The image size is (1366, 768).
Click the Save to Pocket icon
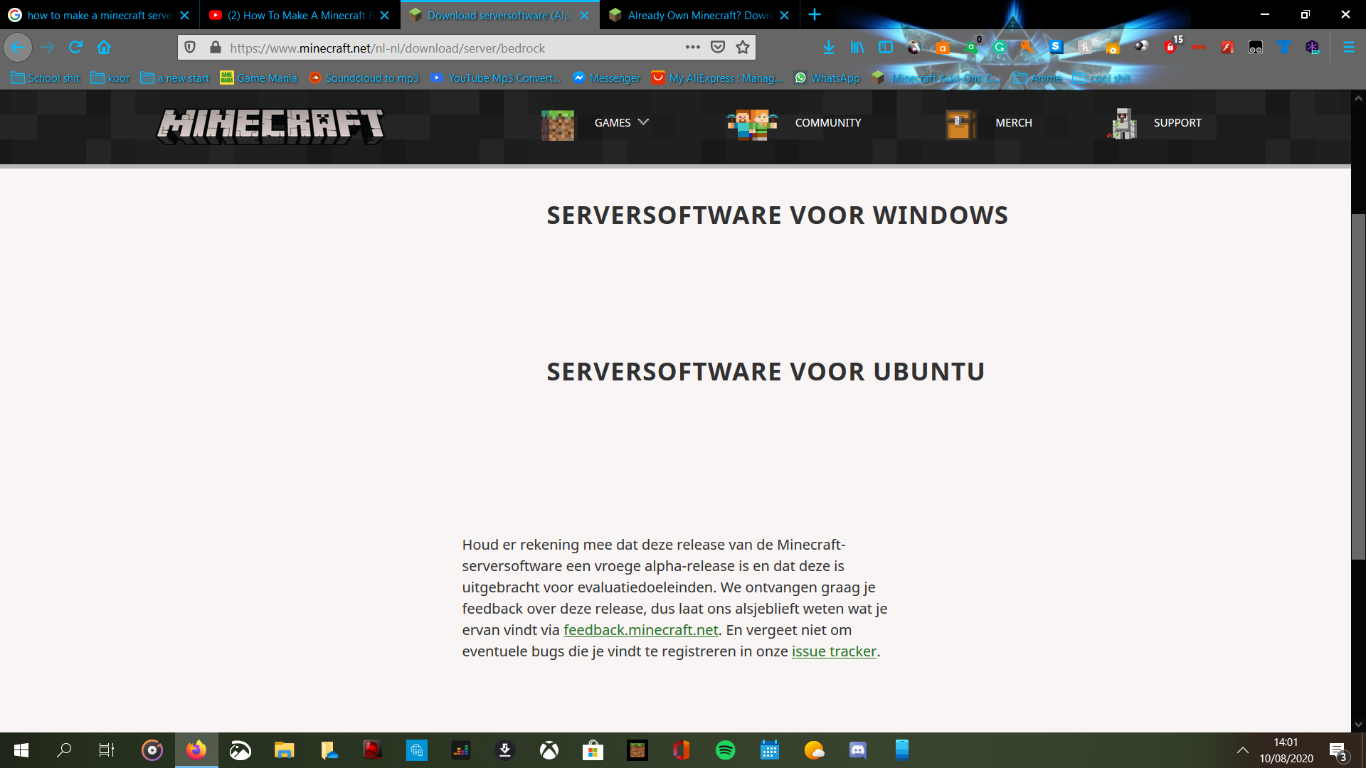pyautogui.click(x=718, y=47)
